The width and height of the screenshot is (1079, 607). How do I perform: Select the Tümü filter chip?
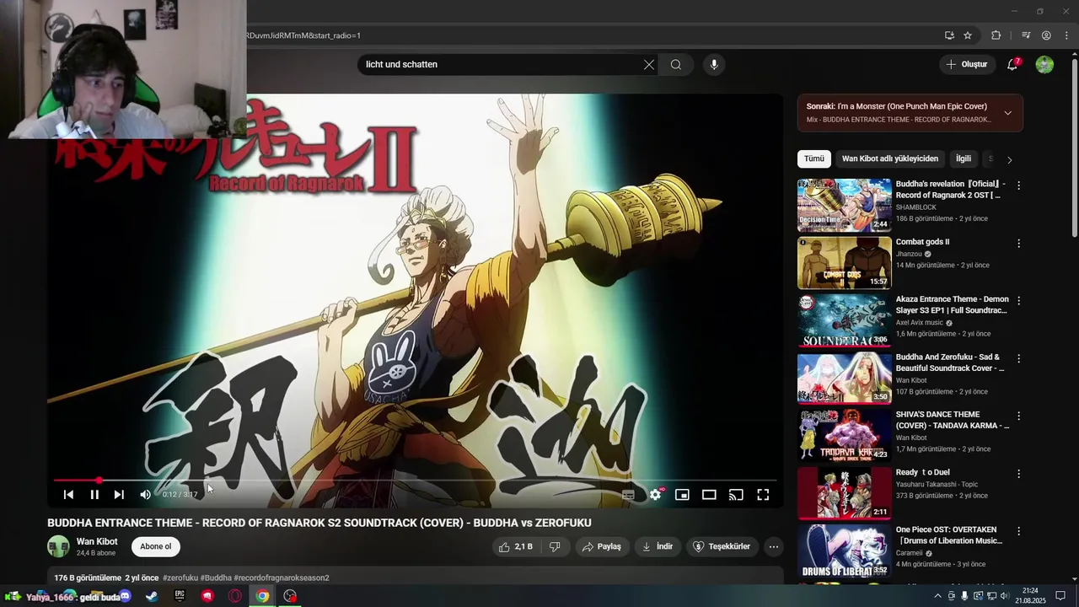click(813, 158)
